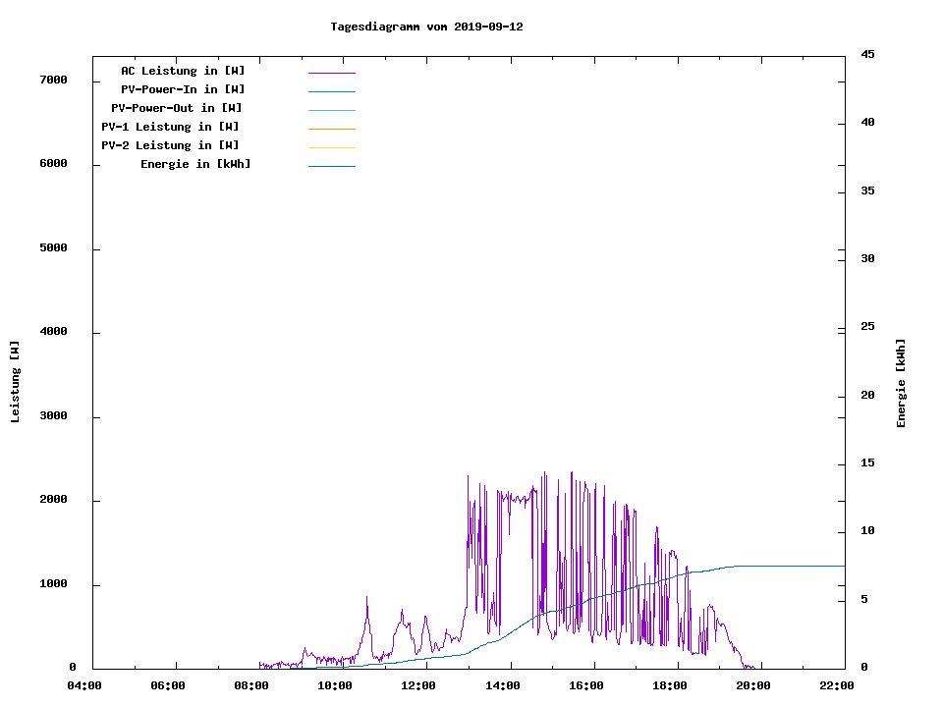Click the Energie in [kWh] legend label
Image resolution: width=943 pixels, height=707 pixels.
point(195,164)
